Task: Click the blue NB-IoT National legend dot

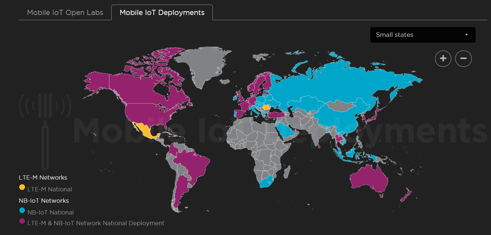Action: tap(22, 211)
